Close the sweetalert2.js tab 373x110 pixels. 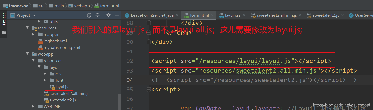pyautogui.click(x=343, y=15)
